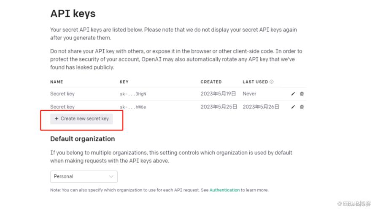Select the sk-...hW6e key text
Screen dimensions: 375x210
[x=132, y=107]
